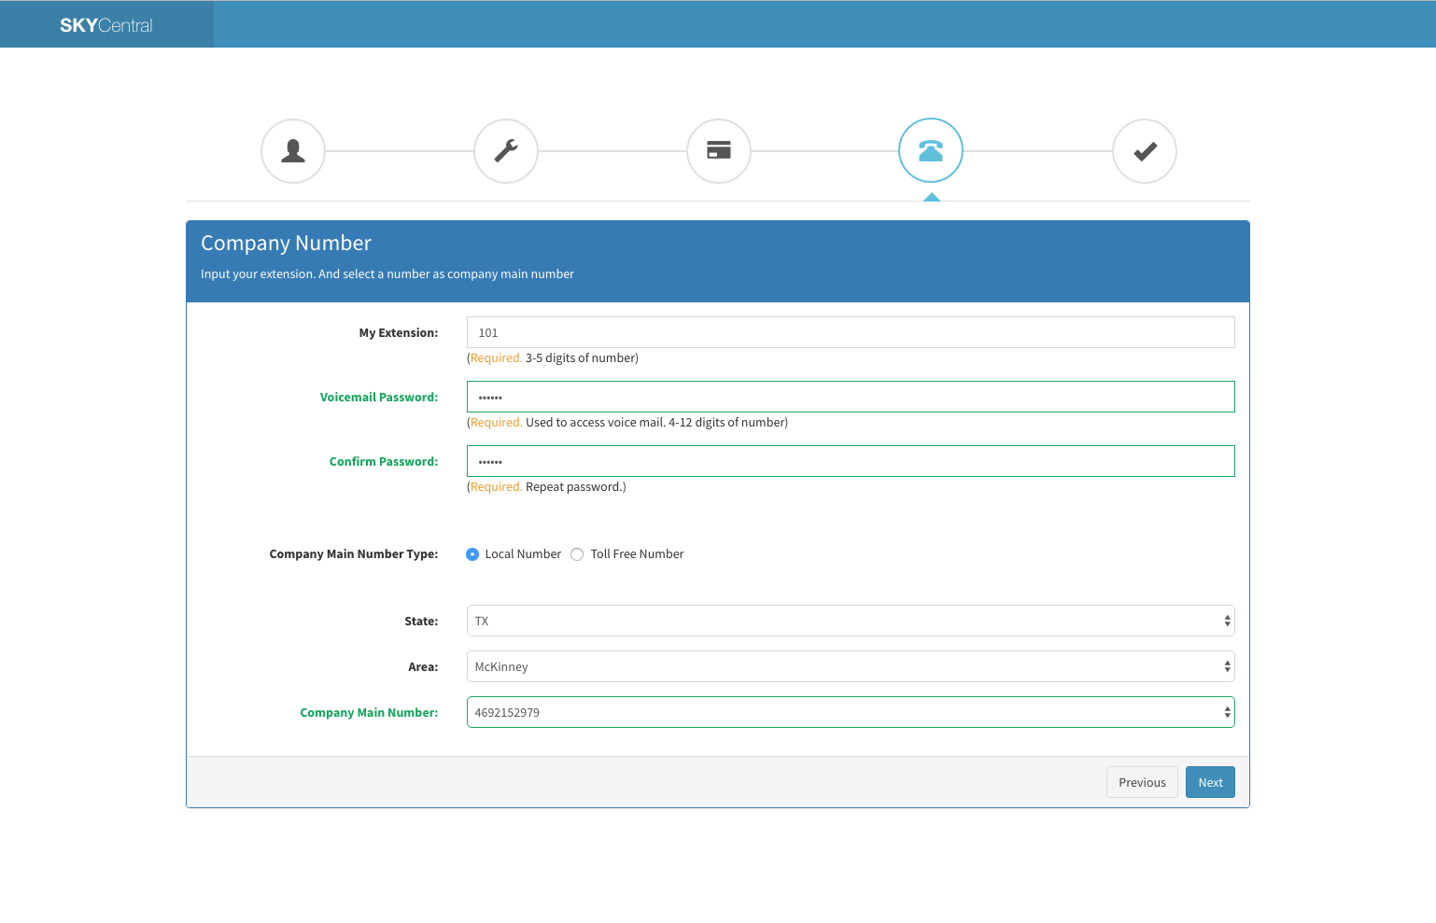Click the SKYCentral logo
Image resolution: width=1436 pixels, height=923 pixels.
[106, 25]
